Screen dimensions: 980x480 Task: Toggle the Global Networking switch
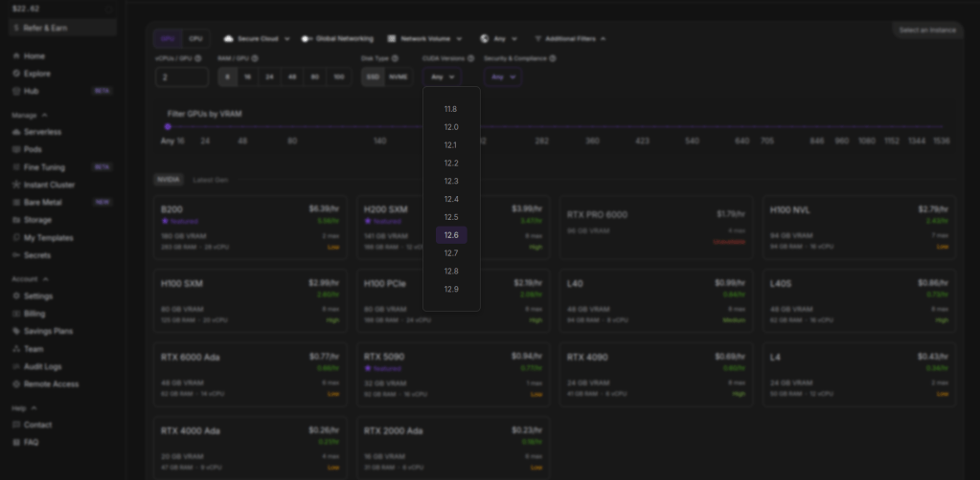click(x=308, y=39)
